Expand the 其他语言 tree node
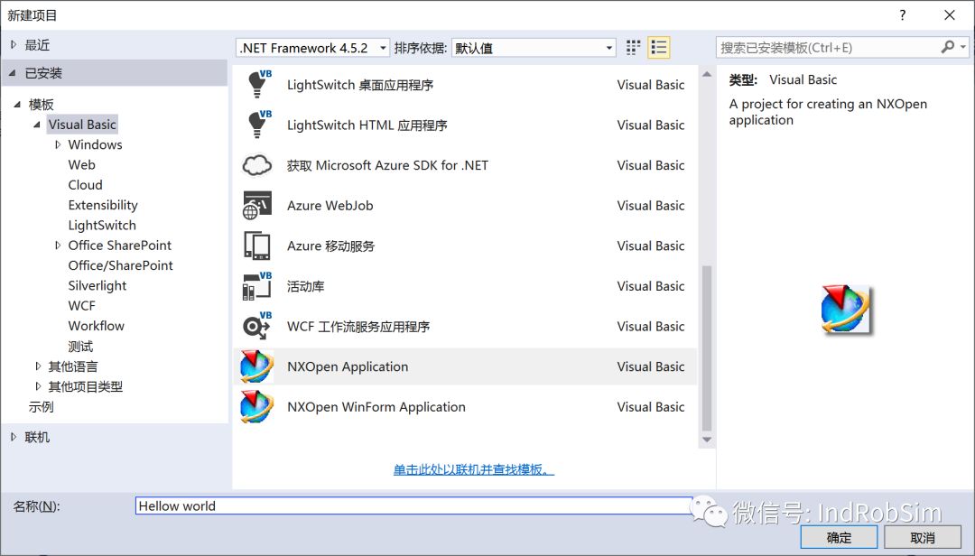Viewport: 975px width, 556px height. 38,366
